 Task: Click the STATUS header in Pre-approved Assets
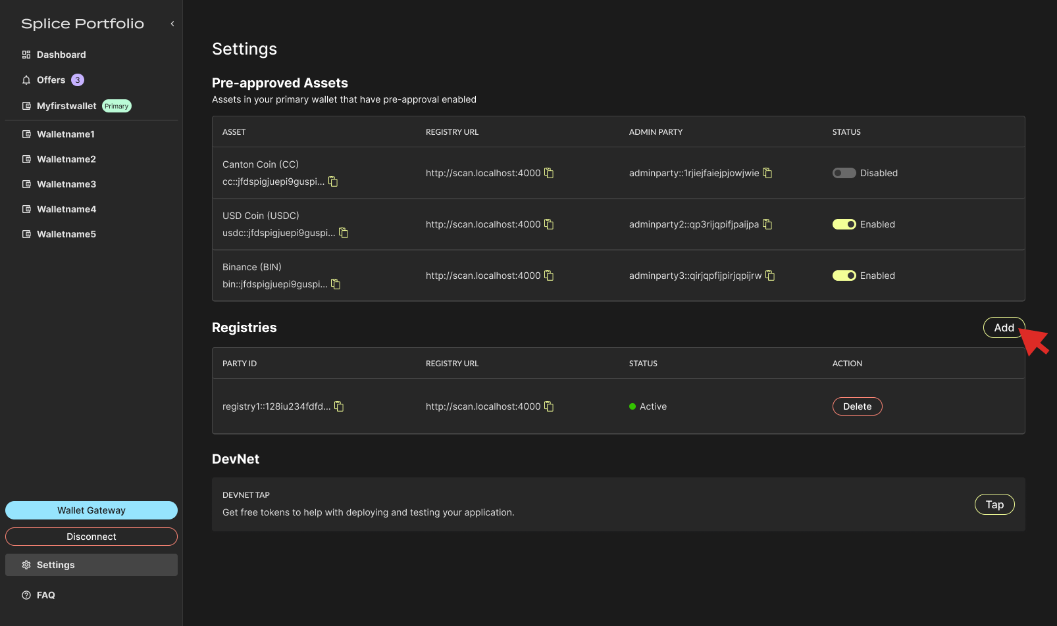click(x=846, y=132)
